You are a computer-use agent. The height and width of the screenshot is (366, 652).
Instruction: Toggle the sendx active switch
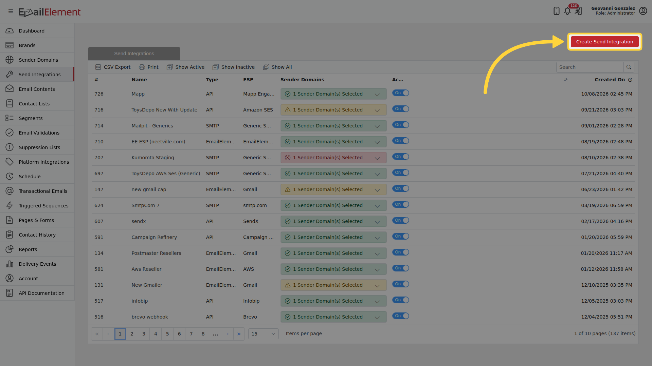401,220
